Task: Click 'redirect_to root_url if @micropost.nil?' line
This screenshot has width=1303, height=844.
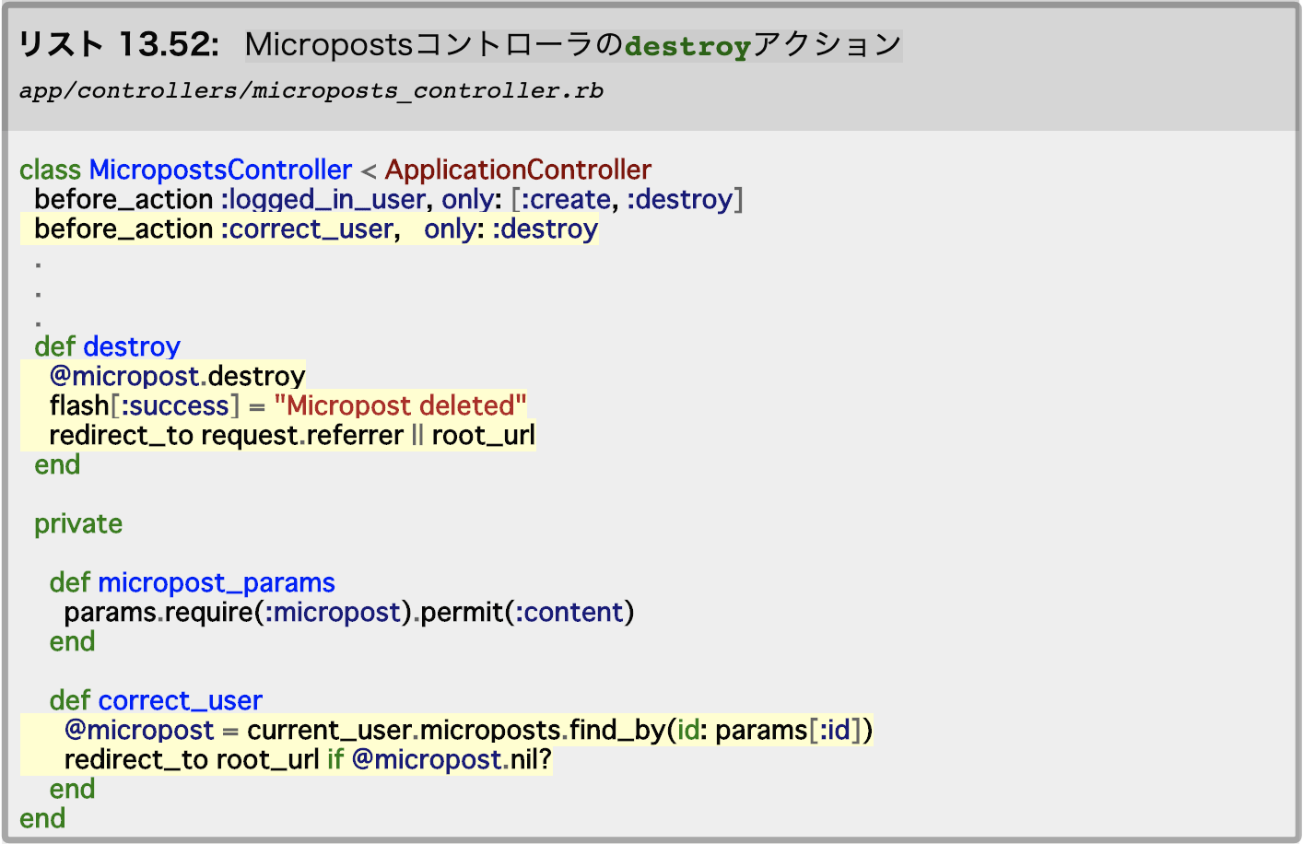Action: [x=308, y=759]
